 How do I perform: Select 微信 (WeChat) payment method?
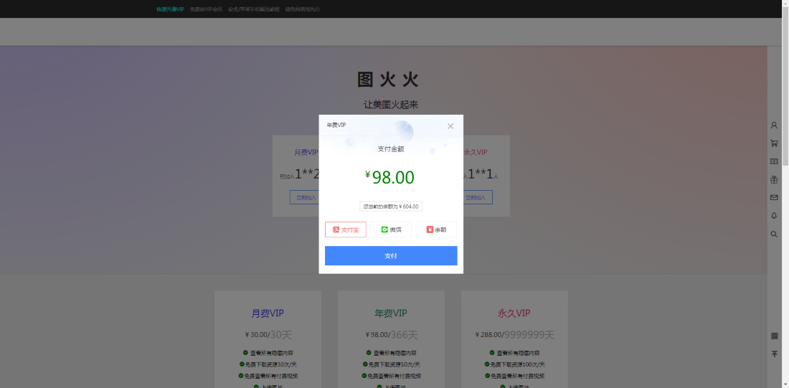click(391, 230)
